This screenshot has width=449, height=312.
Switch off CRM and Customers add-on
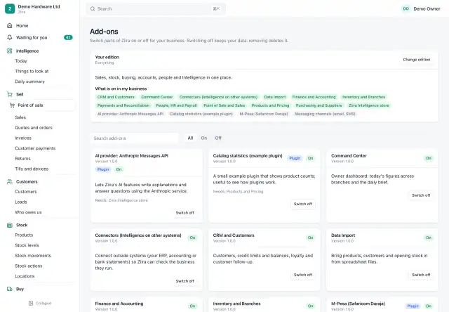tap(302, 275)
